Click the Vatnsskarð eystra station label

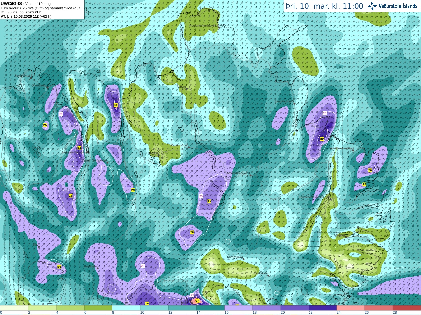(x=341, y=148)
